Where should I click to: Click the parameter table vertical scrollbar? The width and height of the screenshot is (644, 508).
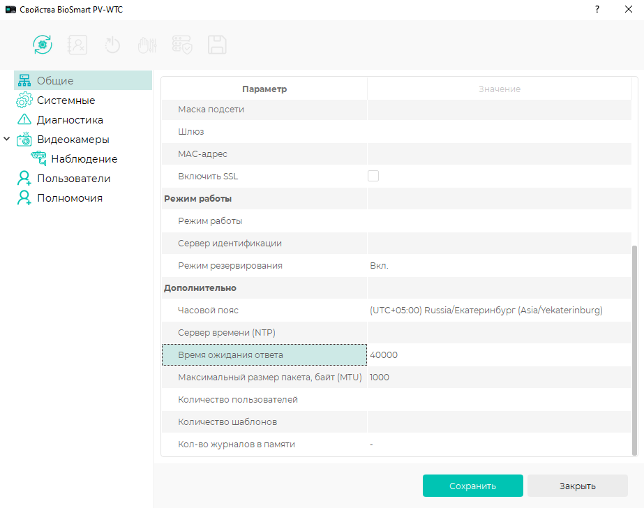click(634, 350)
